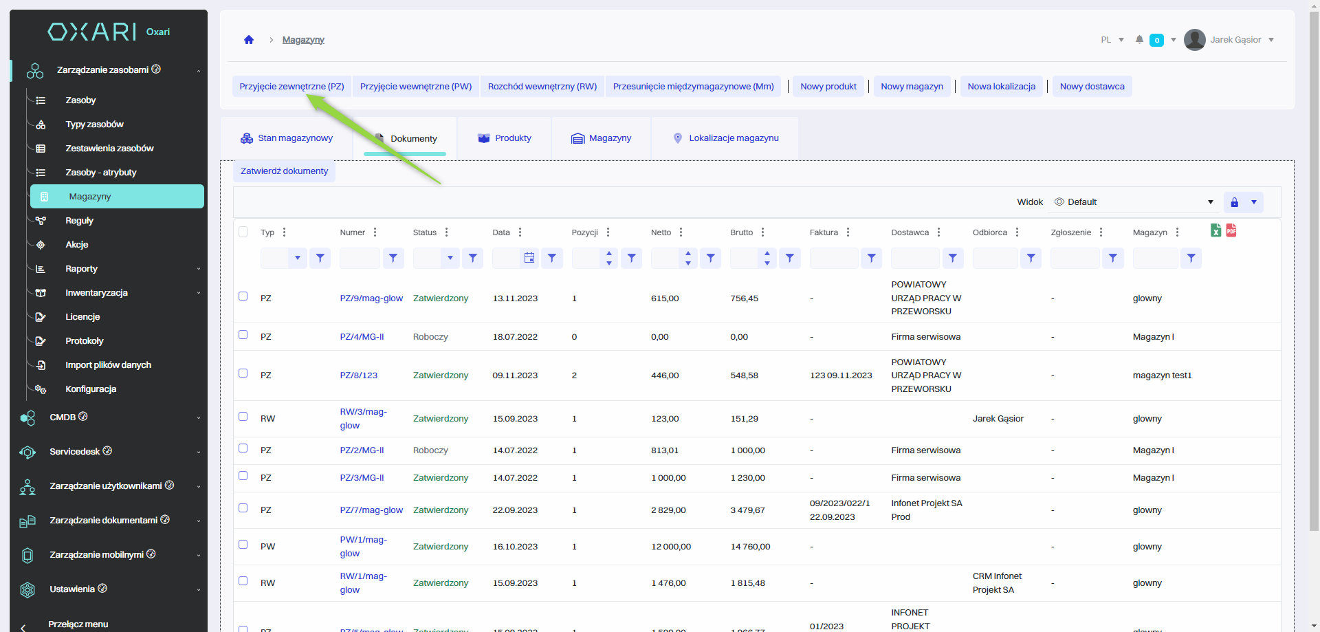Switch to the Produkty tab
This screenshot has height=632, width=1320.
click(x=505, y=138)
